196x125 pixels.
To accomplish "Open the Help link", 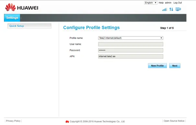I will tap(161, 3).
